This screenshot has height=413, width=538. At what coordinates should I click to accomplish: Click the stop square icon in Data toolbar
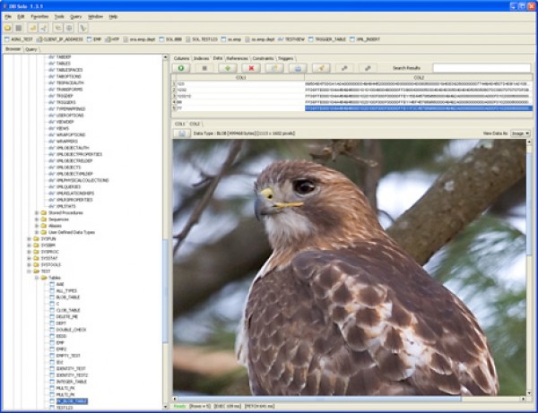click(205, 68)
